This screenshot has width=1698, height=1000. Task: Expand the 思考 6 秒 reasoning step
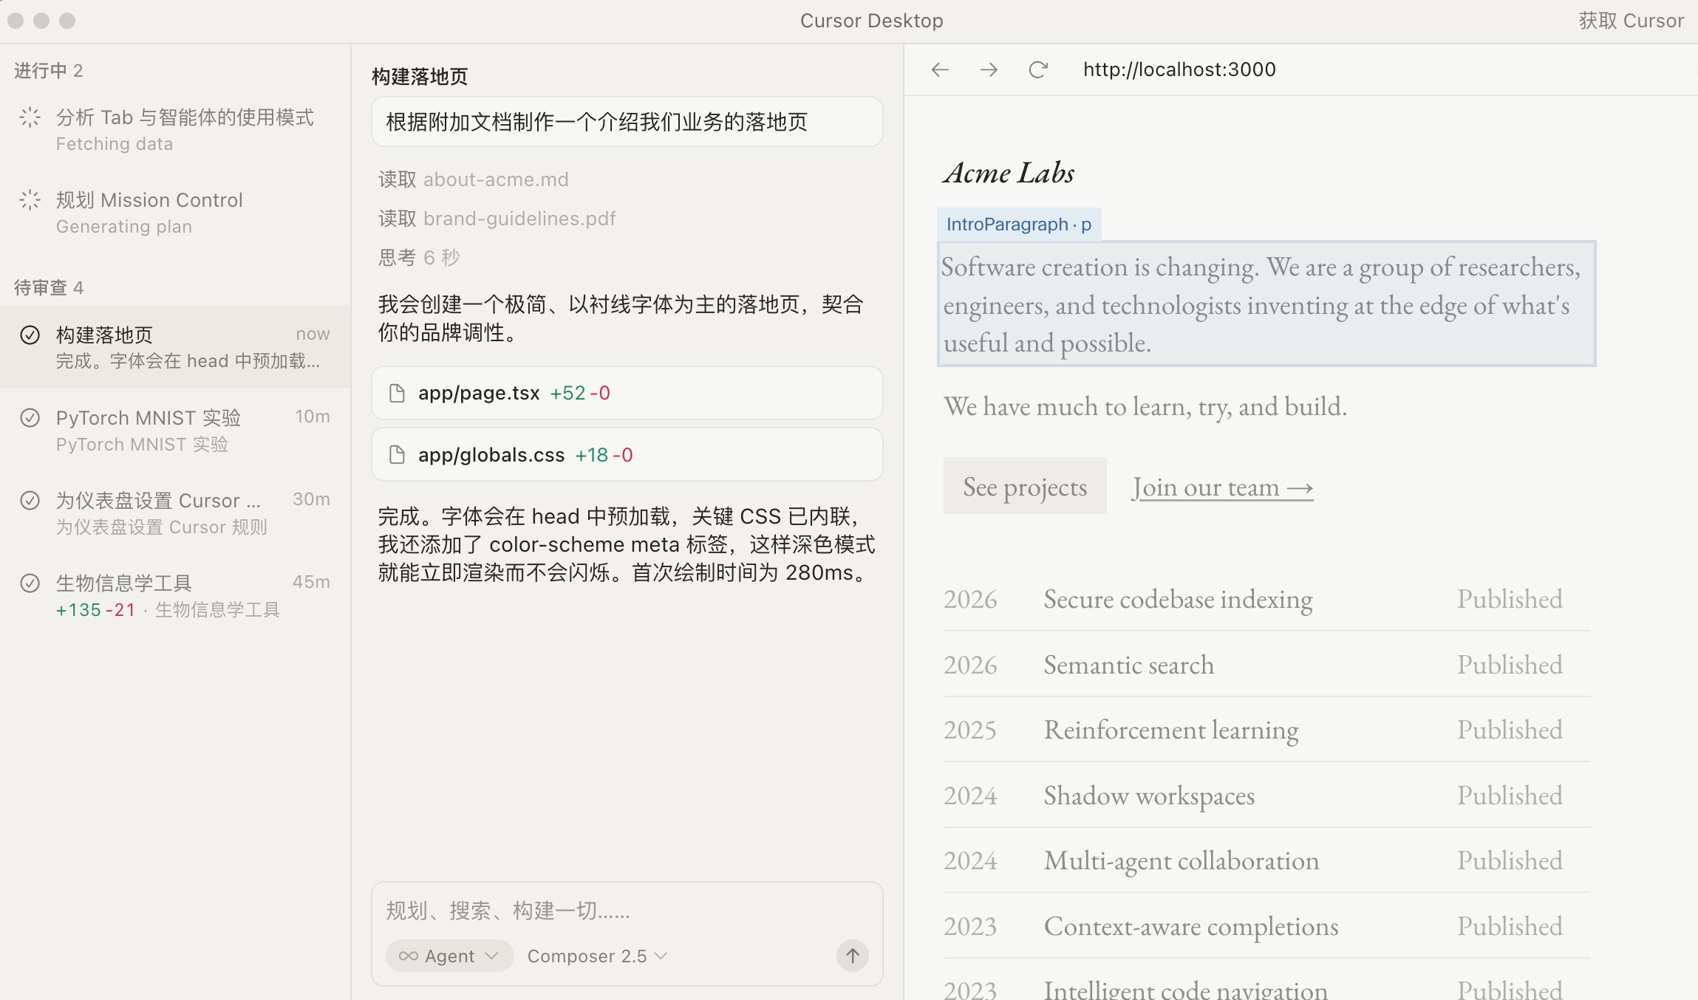[x=419, y=258]
